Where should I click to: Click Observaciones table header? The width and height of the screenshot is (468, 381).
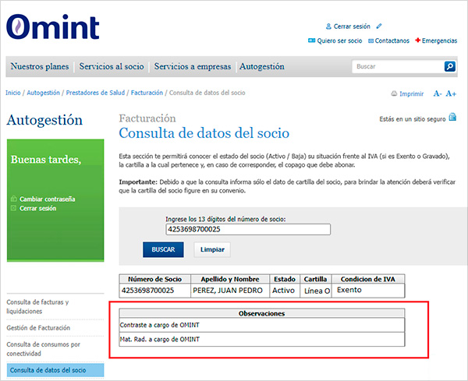point(262,313)
